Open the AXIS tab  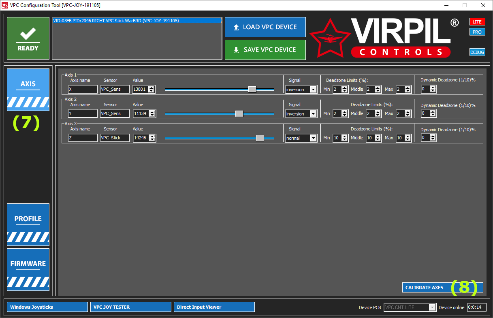point(28,90)
